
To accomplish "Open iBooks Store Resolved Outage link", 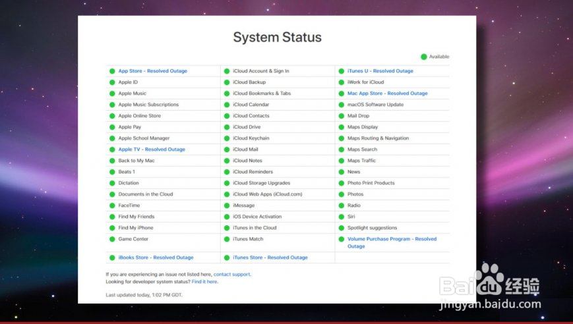I will (x=156, y=257).
